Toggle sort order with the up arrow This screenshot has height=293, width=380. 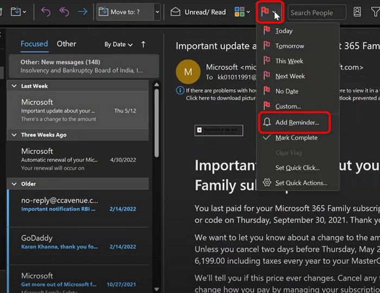point(143,45)
